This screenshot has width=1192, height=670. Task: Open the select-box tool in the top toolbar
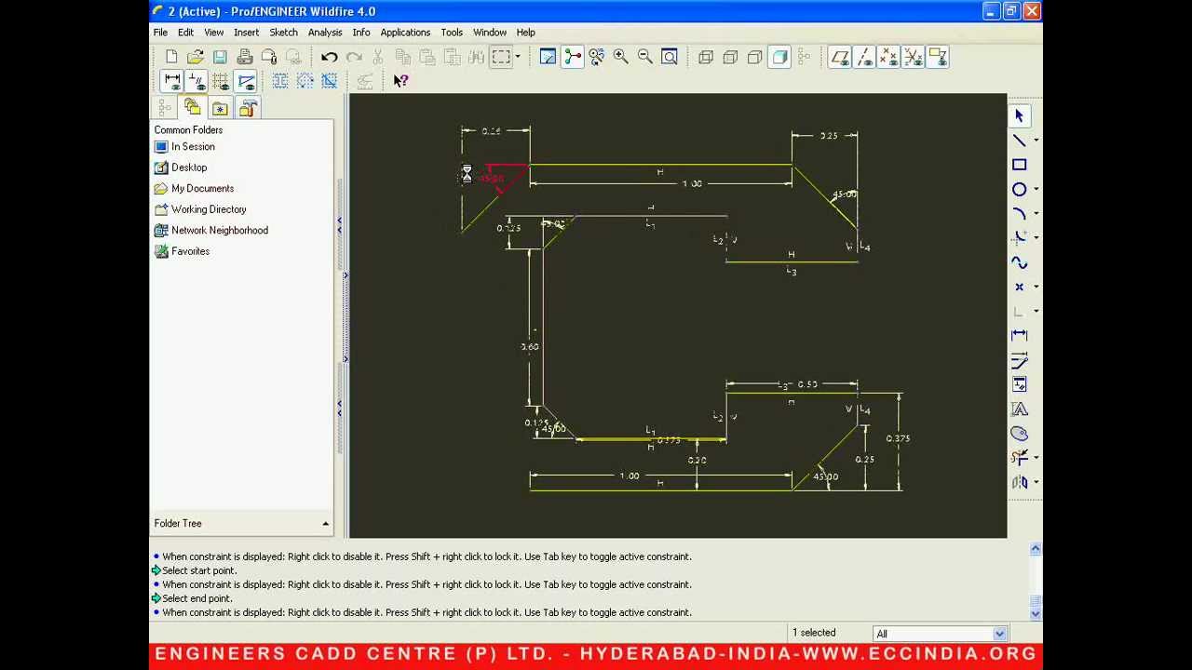501,57
